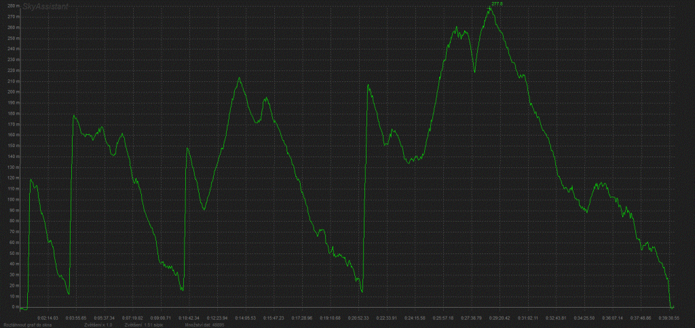Screen dimensions: 695x328
Task: Click the 0:17:28.96 time axis label
Action: click(x=301, y=317)
